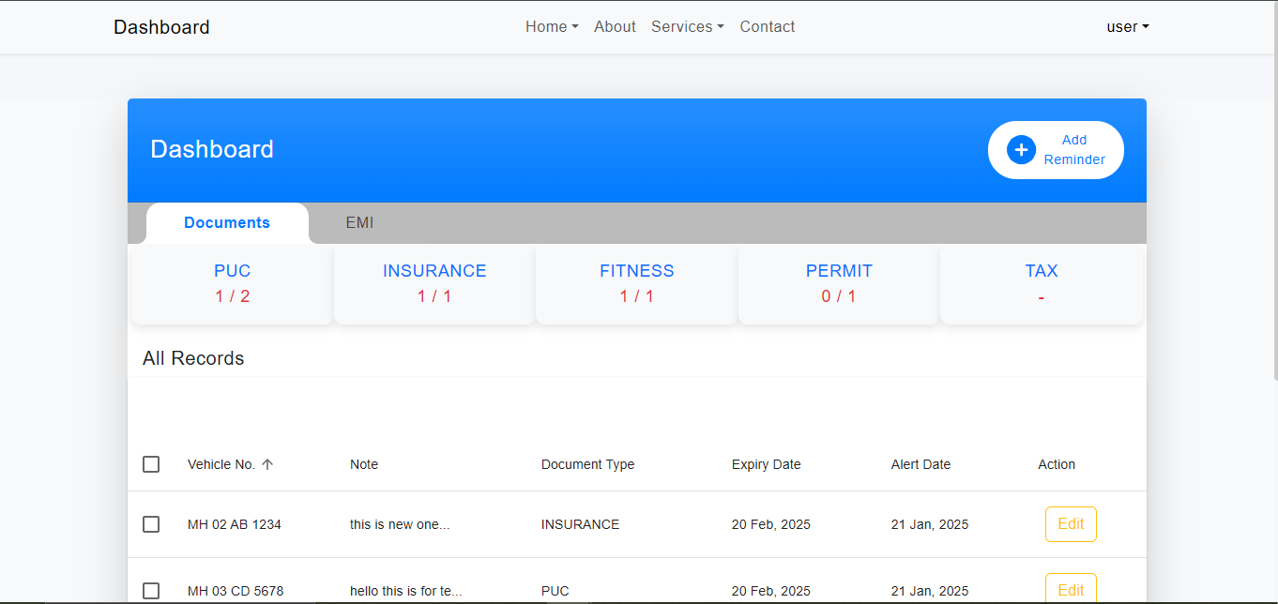Click the Dashboard brand in navbar
1278x604 pixels.
[161, 27]
